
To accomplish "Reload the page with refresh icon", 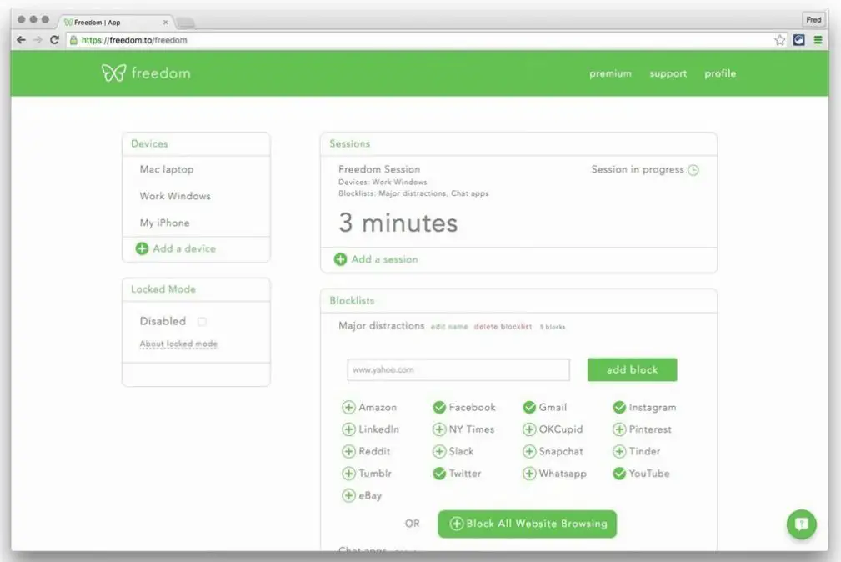I will pyautogui.click(x=54, y=40).
